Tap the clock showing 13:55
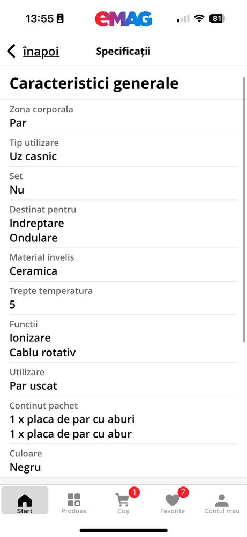Viewport: 247px width, 537px height. 40,18
